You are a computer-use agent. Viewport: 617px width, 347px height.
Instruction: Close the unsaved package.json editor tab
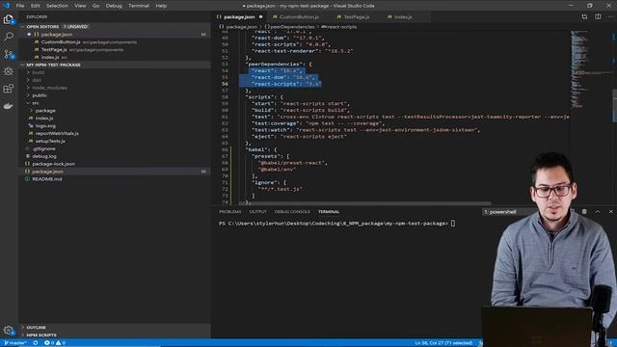click(260, 17)
